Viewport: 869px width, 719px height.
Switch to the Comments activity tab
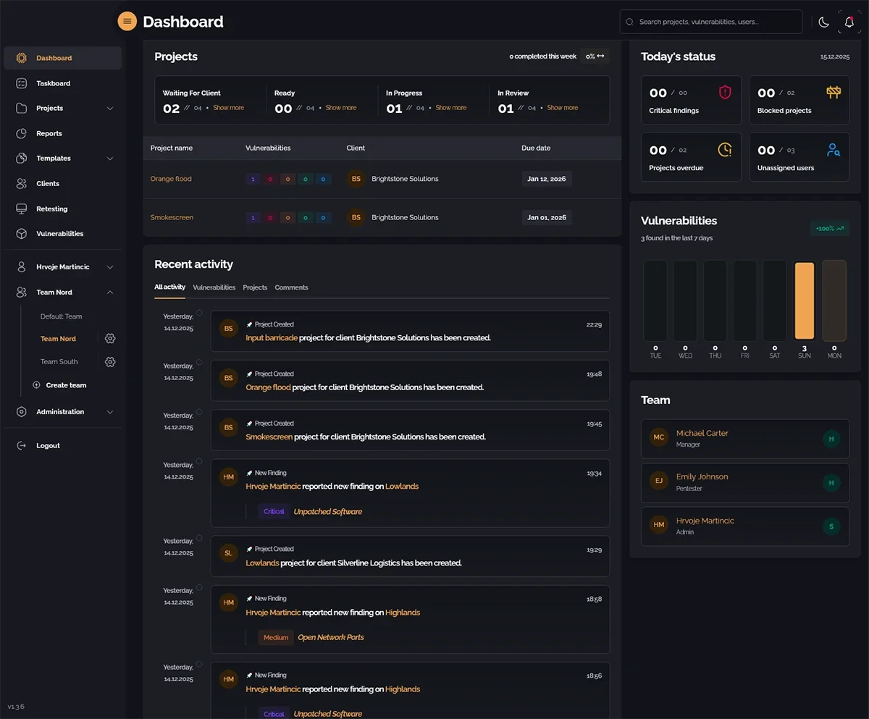[291, 287]
